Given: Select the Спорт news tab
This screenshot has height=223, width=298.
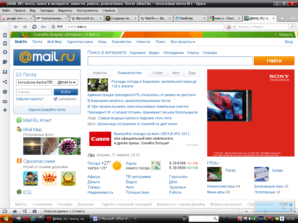Looking at the screenshot, I should [158, 73].
